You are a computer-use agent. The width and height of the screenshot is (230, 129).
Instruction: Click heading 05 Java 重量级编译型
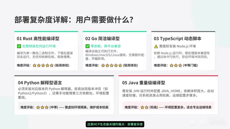pyautogui.click(x=143, y=83)
